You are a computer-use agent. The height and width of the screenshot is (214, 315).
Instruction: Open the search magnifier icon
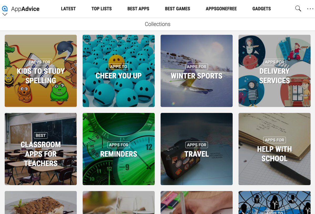point(298,9)
